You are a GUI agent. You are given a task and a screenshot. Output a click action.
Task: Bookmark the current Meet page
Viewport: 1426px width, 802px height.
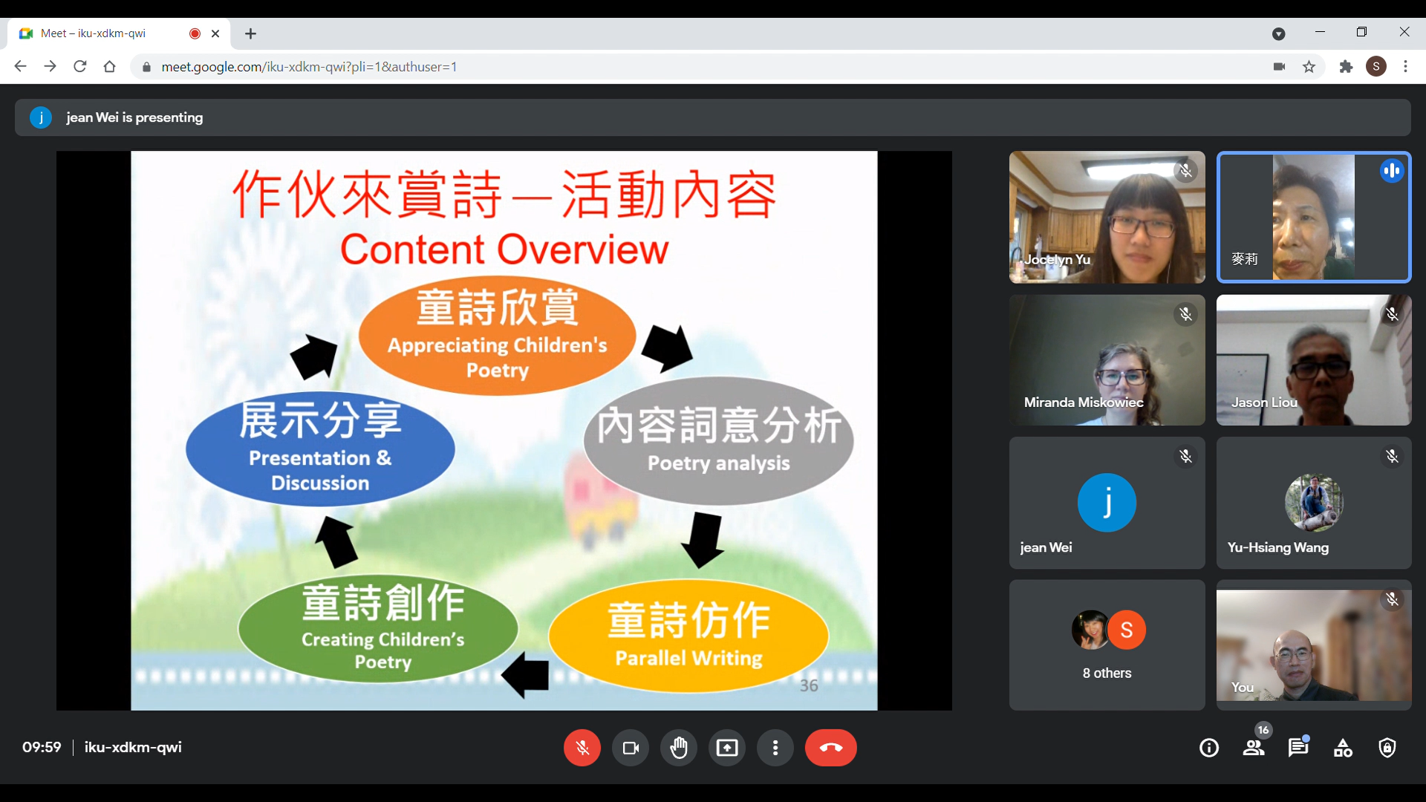tap(1309, 67)
